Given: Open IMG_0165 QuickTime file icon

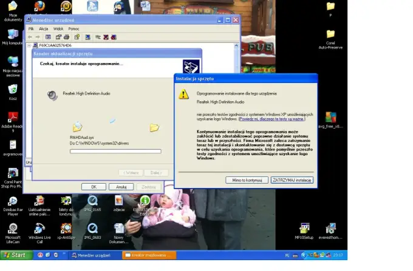Looking at the screenshot, I should click(92, 204).
